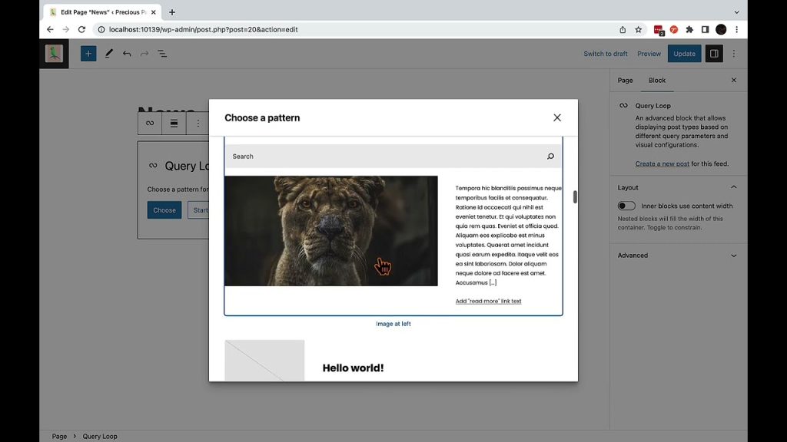Toggle Inner blocks use content width
Screen dimensions: 787x442
(x=626, y=206)
